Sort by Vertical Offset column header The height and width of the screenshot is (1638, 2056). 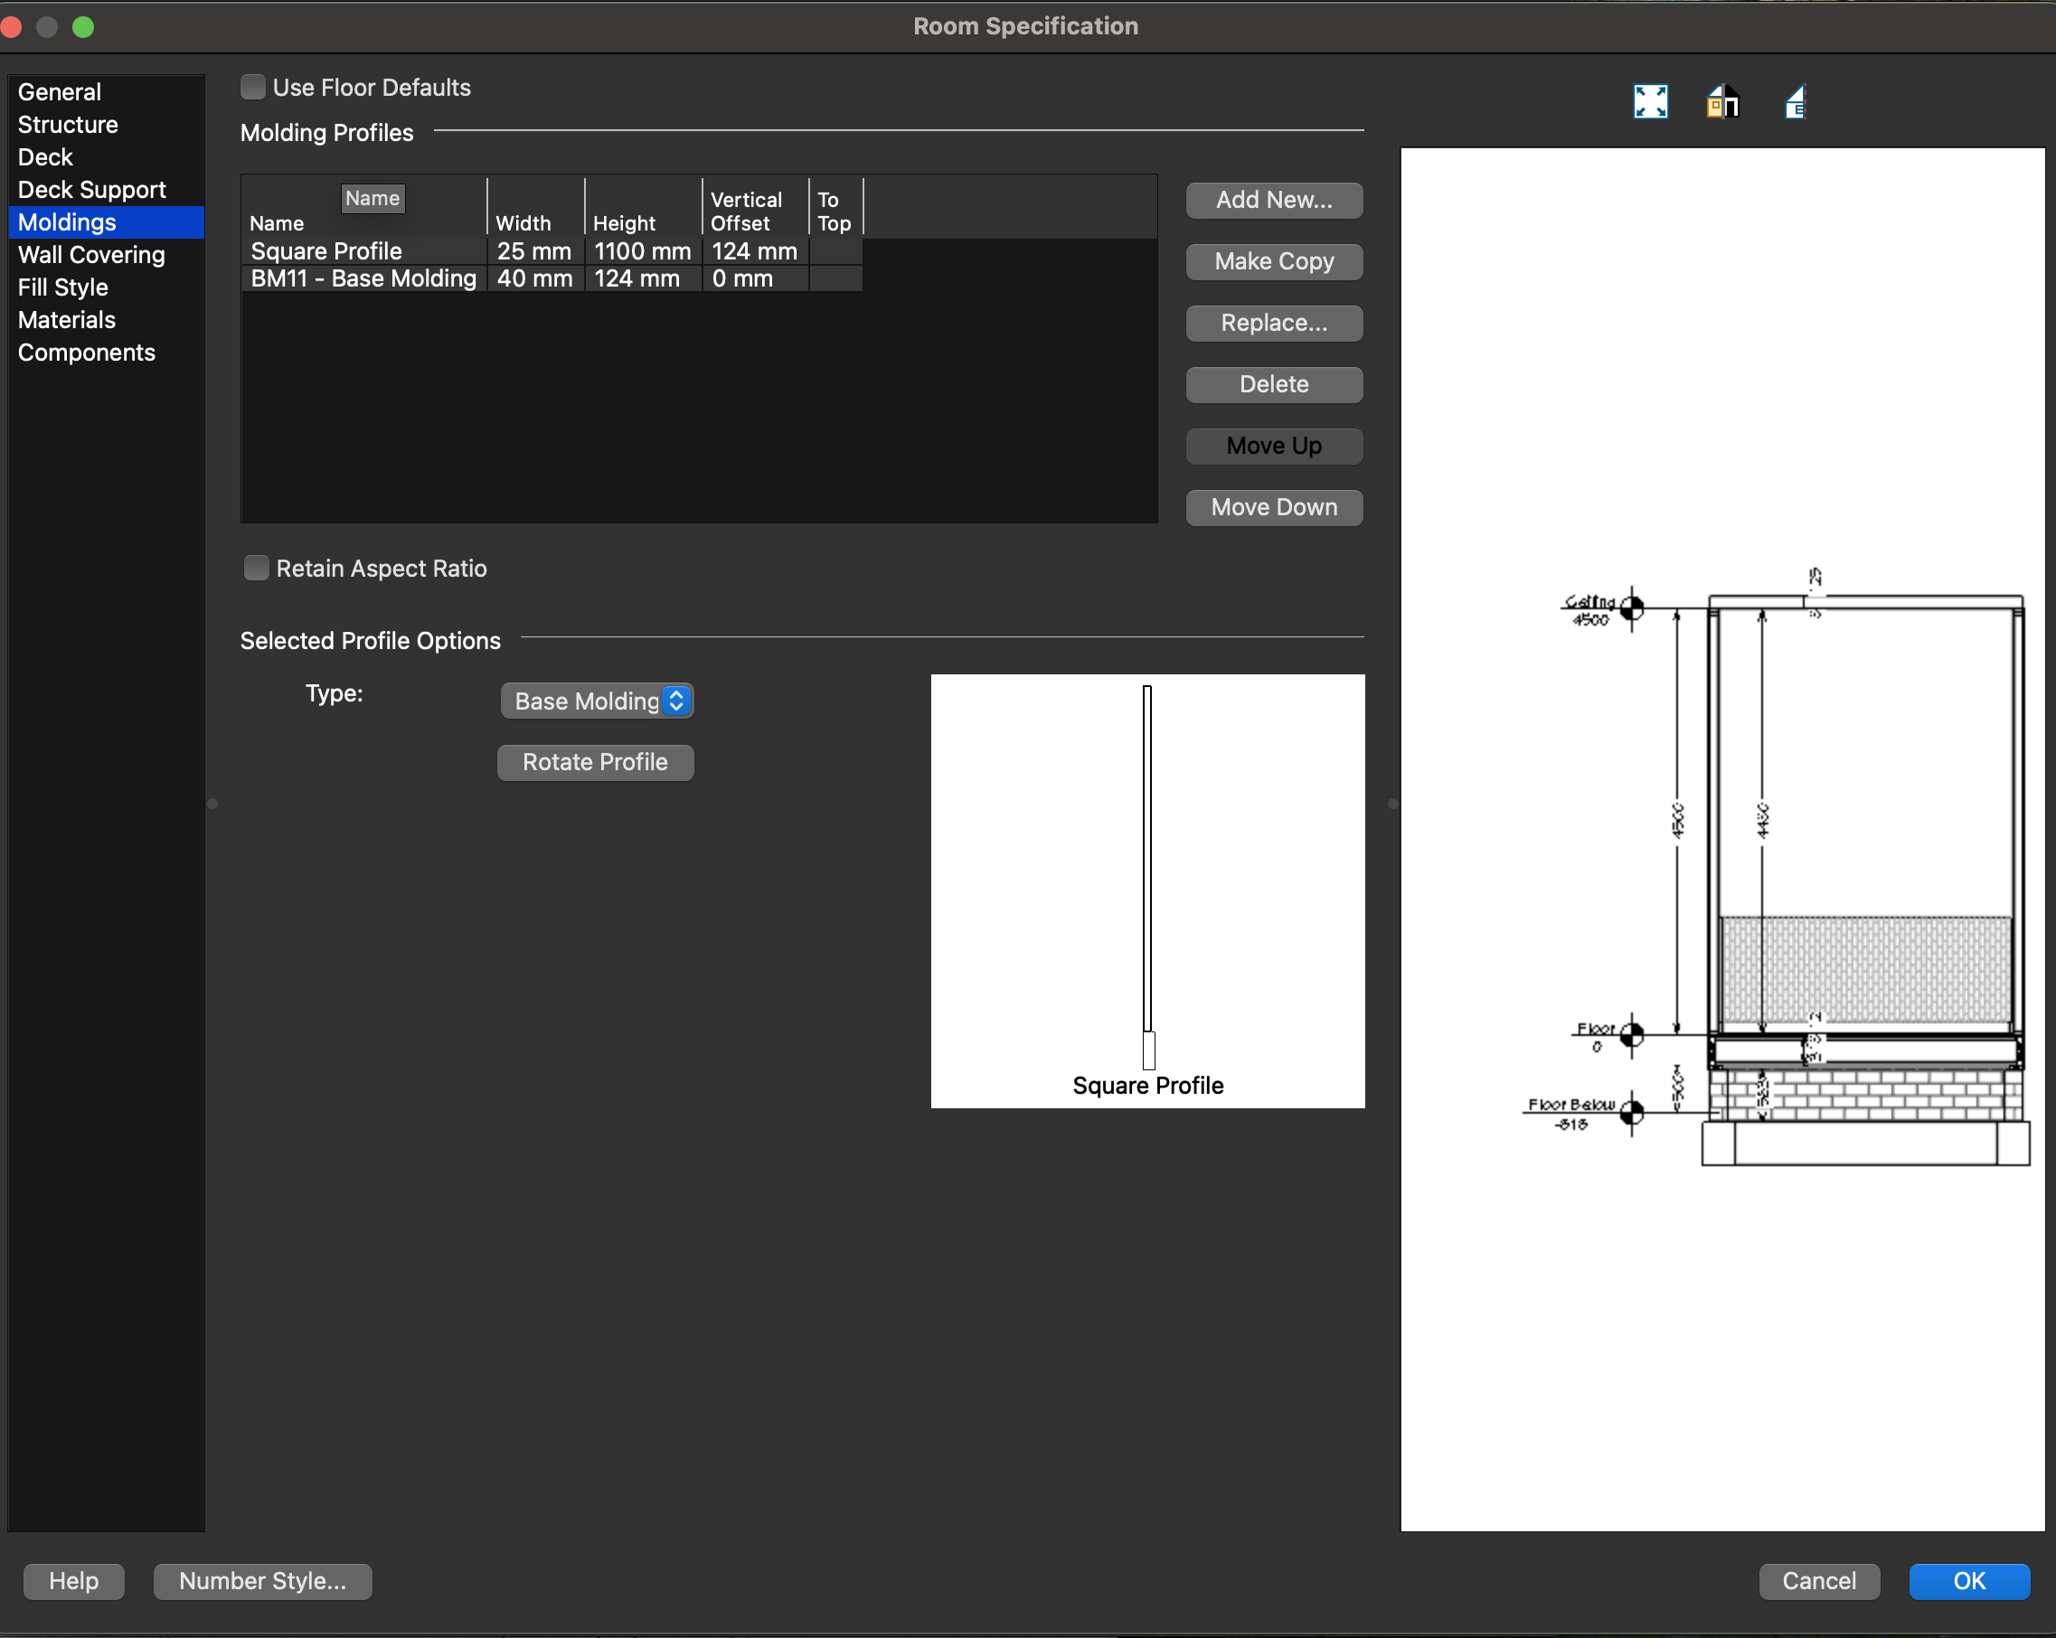[x=745, y=211]
